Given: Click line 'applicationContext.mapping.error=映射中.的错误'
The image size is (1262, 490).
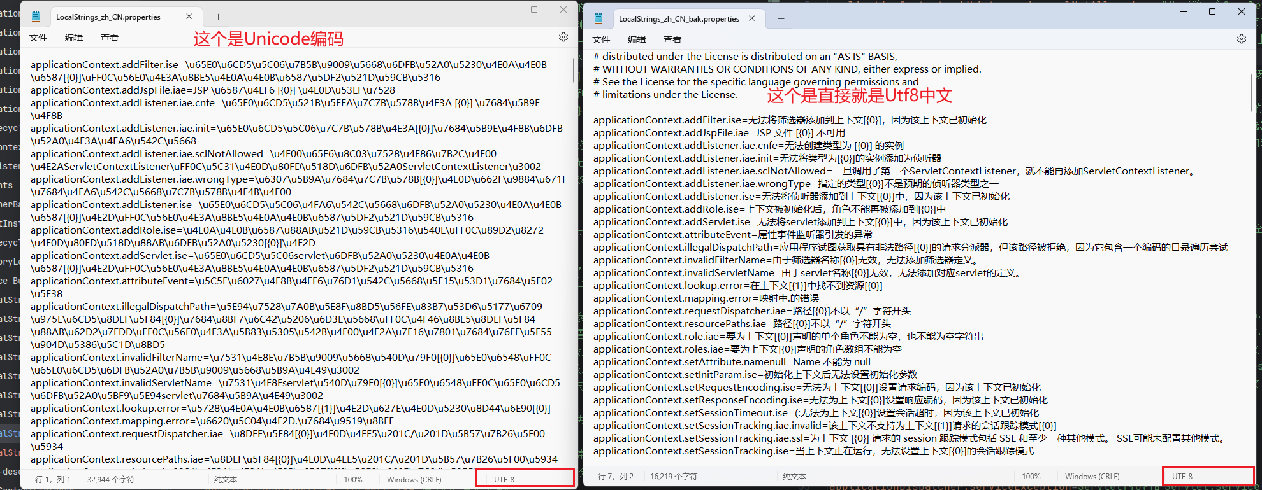Looking at the screenshot, I should pos(706,298).
